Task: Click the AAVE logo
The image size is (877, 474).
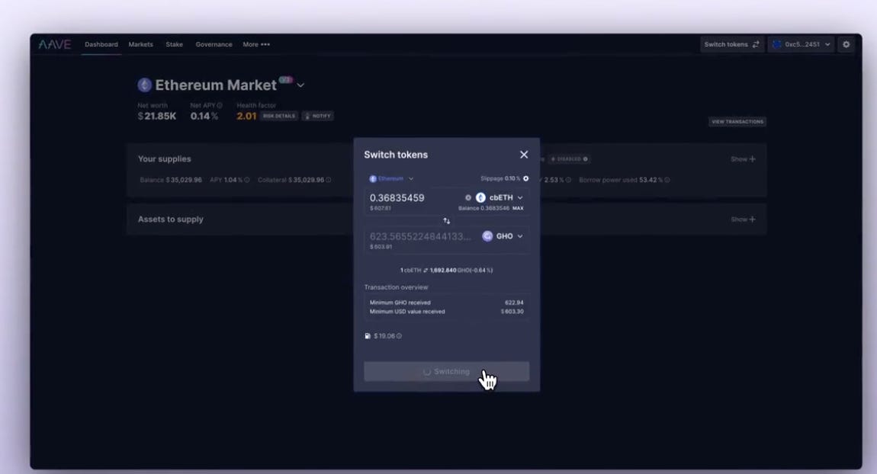Action: tap(55, 45)
